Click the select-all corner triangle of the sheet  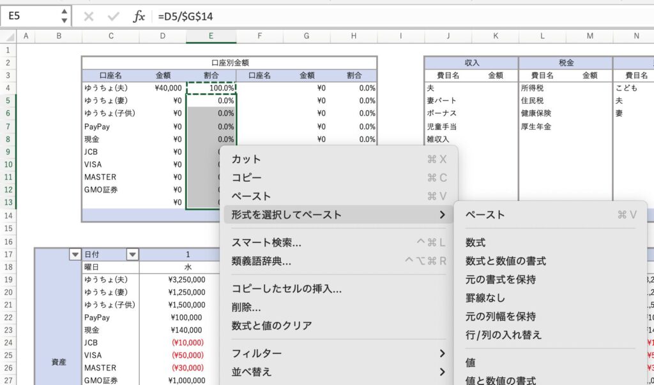tap(9, 37)
